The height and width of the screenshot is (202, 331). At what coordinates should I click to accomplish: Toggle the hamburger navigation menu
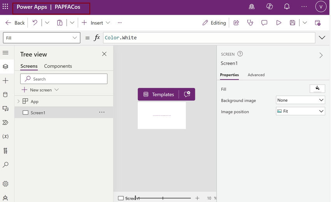click(x=5, y=53)
